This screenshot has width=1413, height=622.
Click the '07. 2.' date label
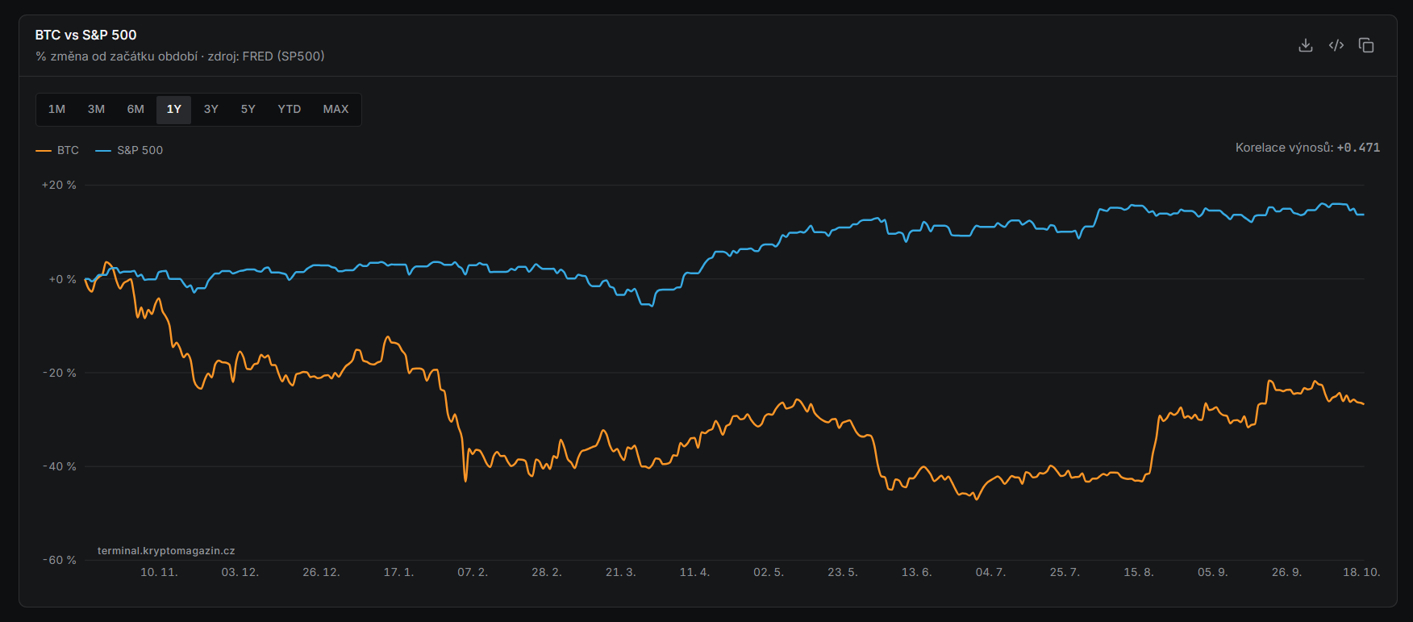tap(473, 572)
